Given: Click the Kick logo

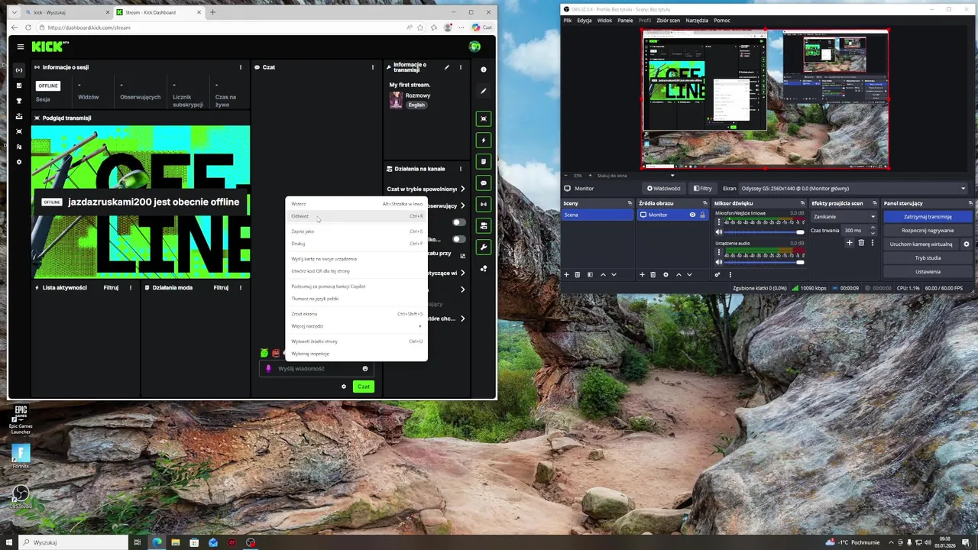Looking at the screenshot, I should click(47, 47).
